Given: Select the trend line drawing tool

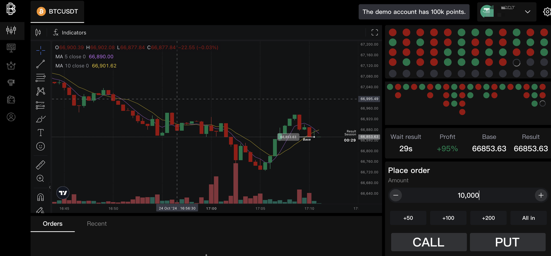Looking at the screenshot, I should pyautogui.click(x=40, y=64).
